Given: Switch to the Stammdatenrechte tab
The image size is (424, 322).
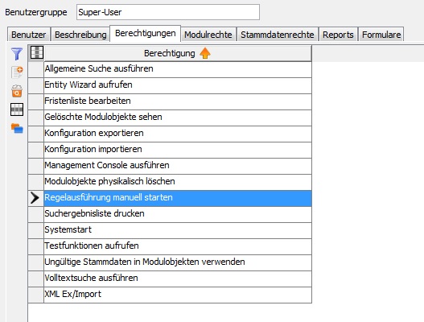Looking at the screenshot, I should click(278, 35).
